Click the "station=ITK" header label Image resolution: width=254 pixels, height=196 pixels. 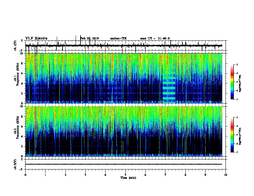coord(118,38)
